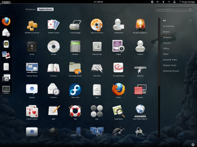This screenshot has height=147, width=197.
Task: Launch Firefox from the applications grid
Action: pyautogui.click(x=119, y=91)
